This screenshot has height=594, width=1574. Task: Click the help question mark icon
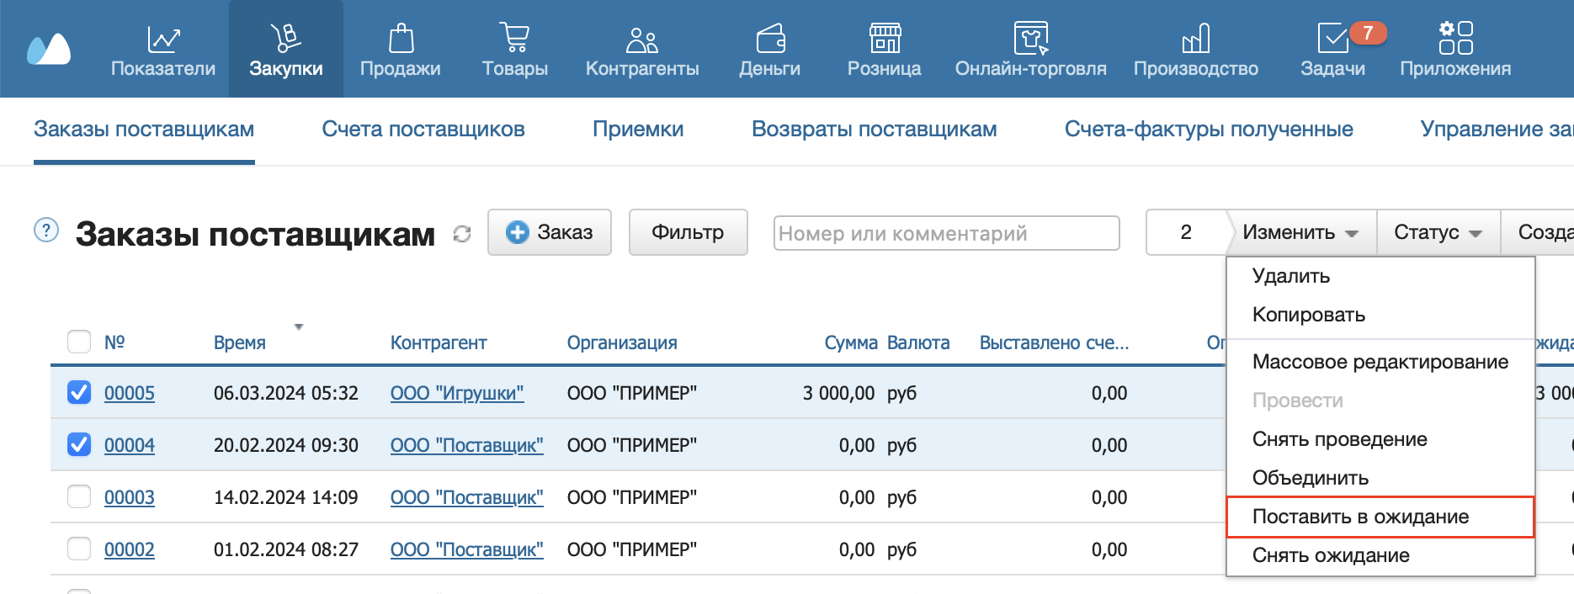pyautogui.click(x=46, y=230)
